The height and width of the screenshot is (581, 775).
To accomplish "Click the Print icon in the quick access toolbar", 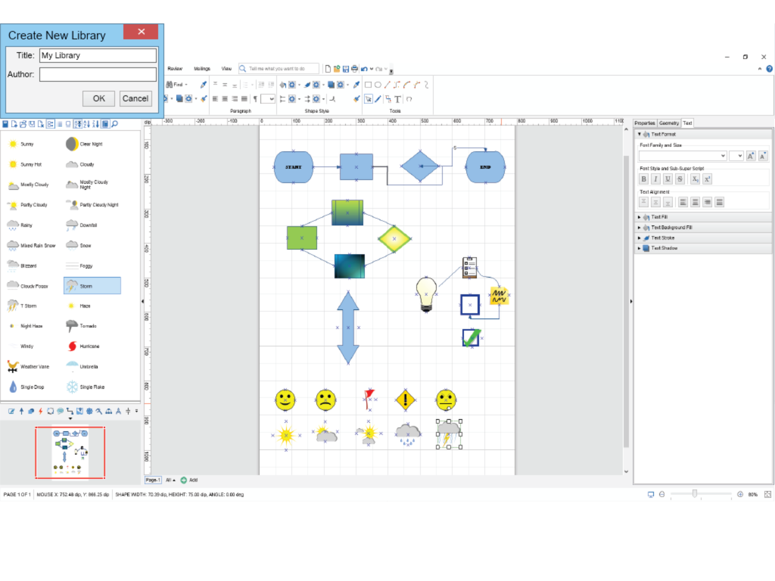I will (x=354, y=68).
